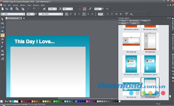Click the Redo arrow icon

pyautogui.click(x=39, y=9)
